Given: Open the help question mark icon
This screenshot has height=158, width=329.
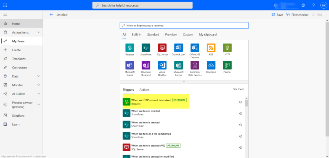Looking at the screenshot, I should [x=314, y=5].
